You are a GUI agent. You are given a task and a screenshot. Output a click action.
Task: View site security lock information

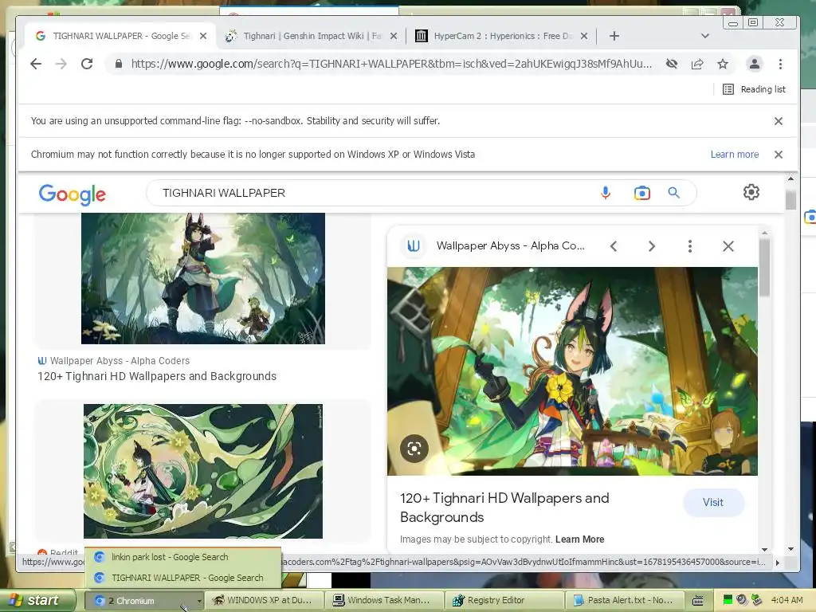[119, 64]
